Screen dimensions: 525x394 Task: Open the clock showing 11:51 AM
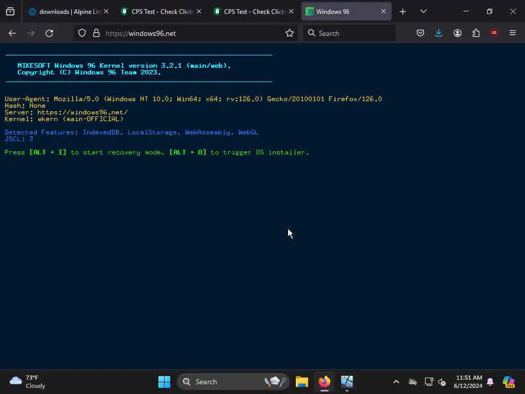tap(468, 382)
